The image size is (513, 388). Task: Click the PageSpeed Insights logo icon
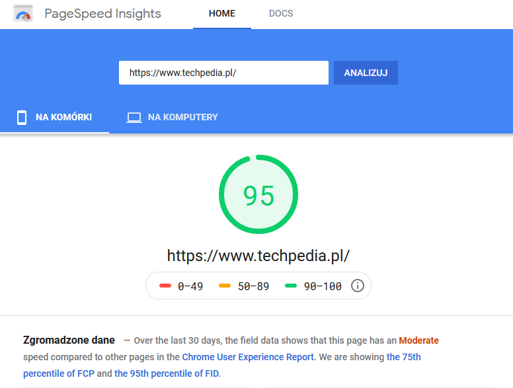[x=24, y=13]
